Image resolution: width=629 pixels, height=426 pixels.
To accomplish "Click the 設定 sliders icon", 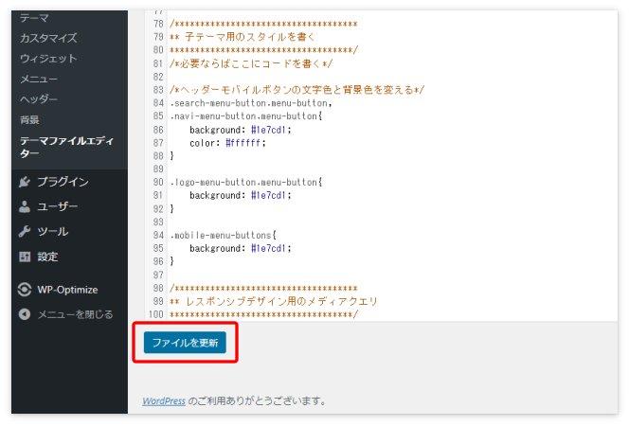I will coord(25,257).
